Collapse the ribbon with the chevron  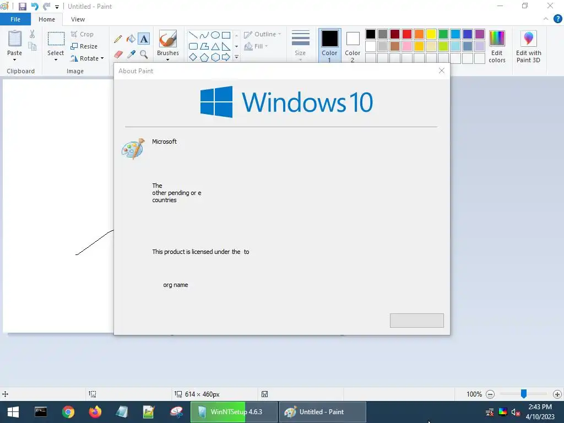pyautogui.click(x=546, y=19)
